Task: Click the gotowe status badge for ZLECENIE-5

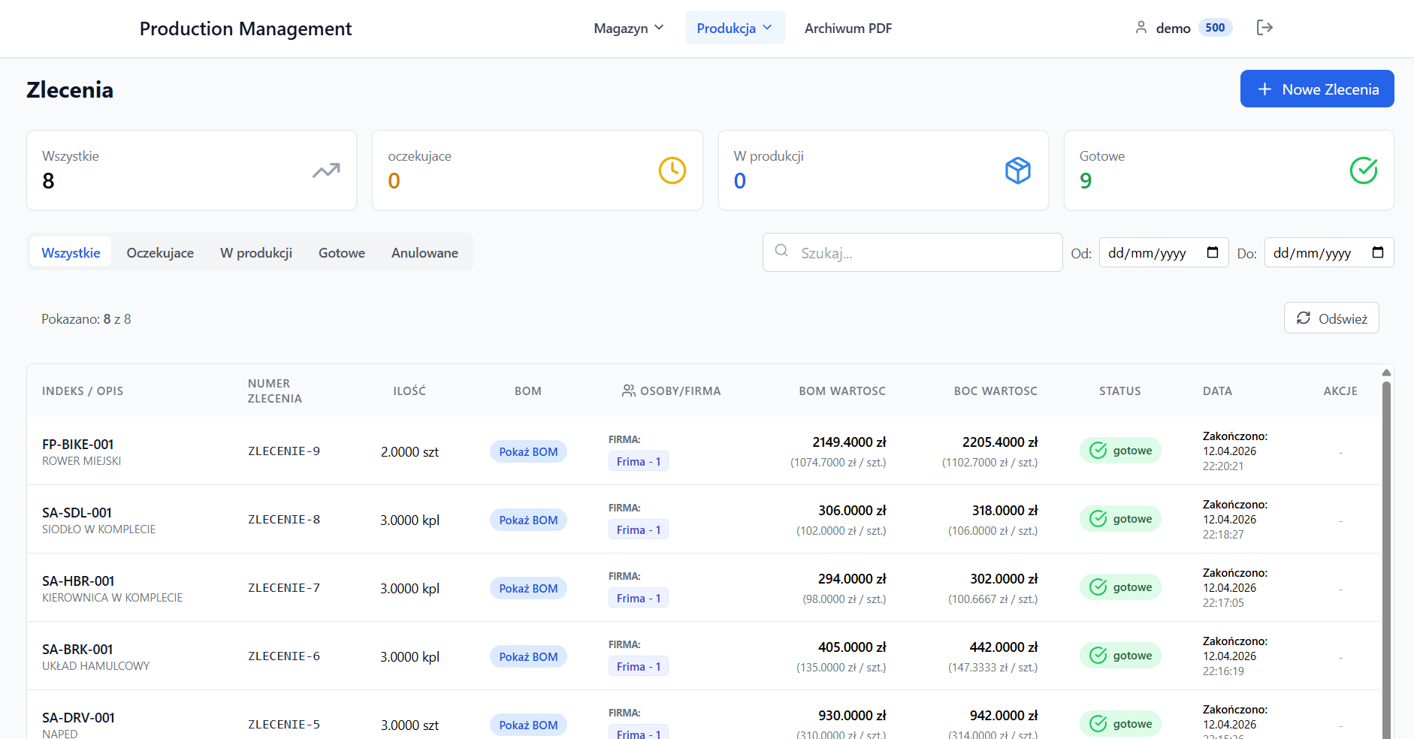Action: point(1120,724)
